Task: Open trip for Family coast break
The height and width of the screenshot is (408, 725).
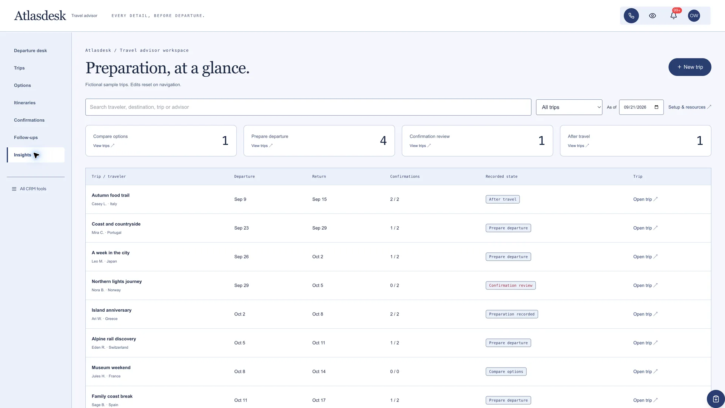Action: click(x=645, y=400)
